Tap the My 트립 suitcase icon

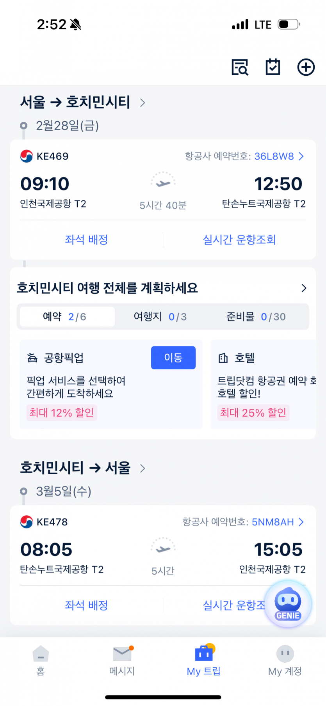point(204,654)
